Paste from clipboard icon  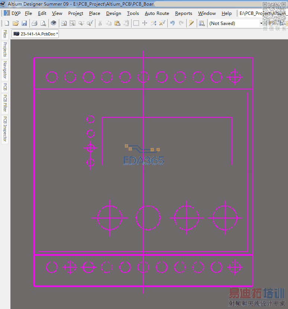tap(117, 23)
